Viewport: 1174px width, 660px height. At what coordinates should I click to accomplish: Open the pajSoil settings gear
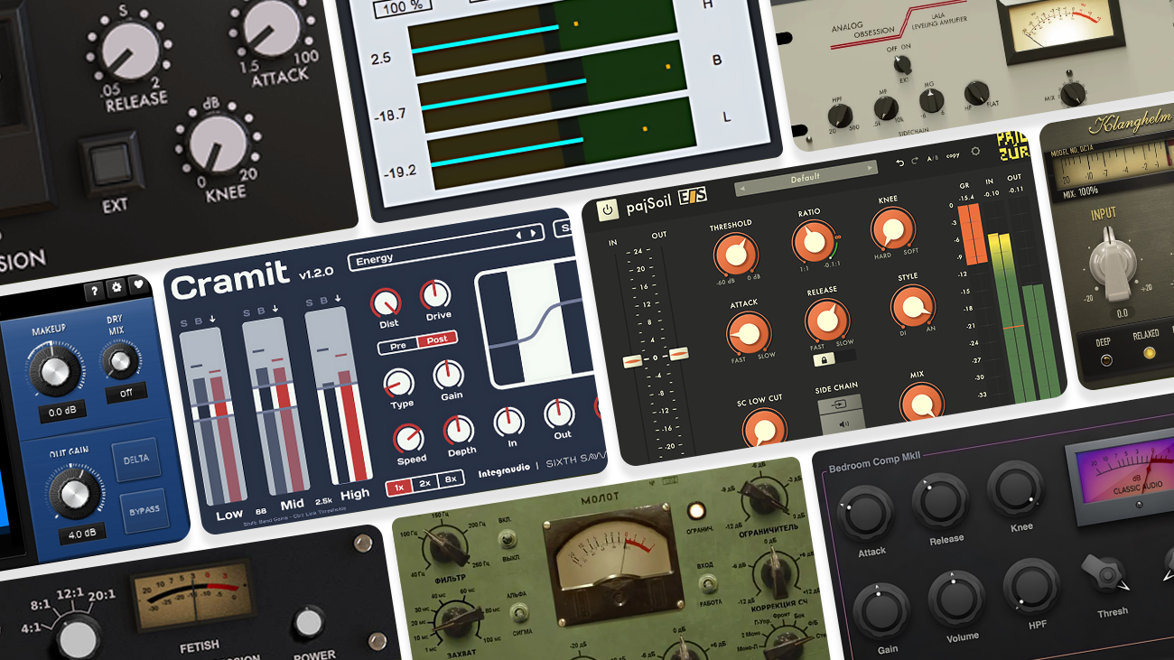(976, 151)
